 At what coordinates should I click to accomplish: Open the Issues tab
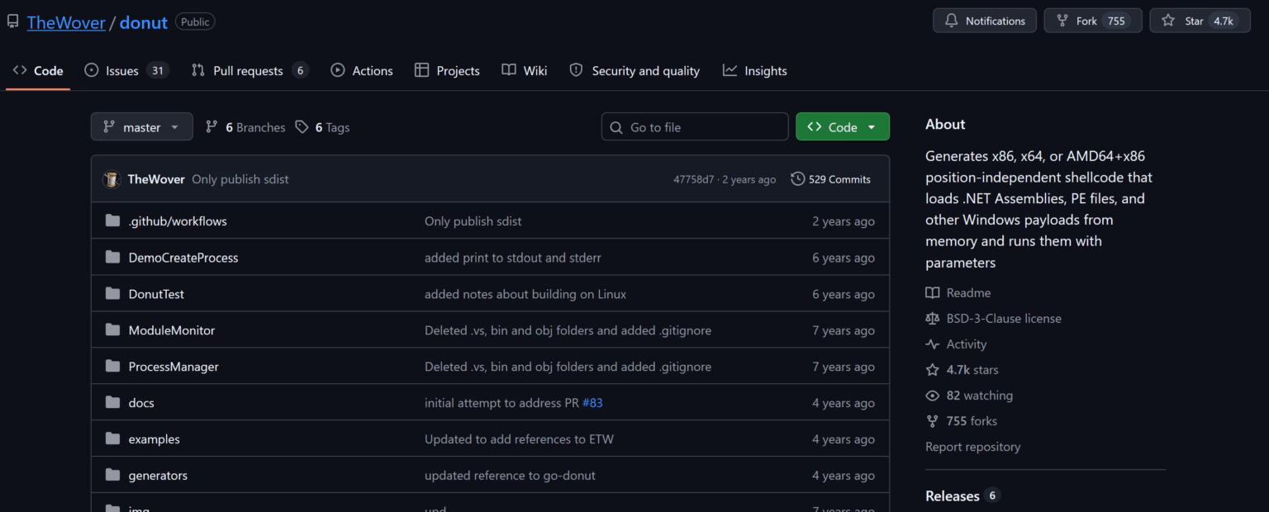point(126,71)
